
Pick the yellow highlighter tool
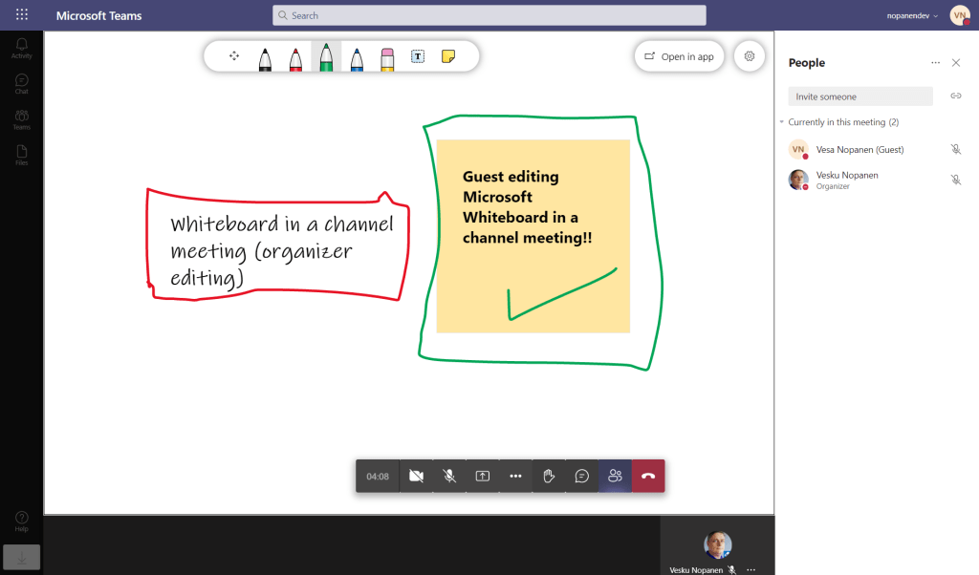tap(387, 57)
